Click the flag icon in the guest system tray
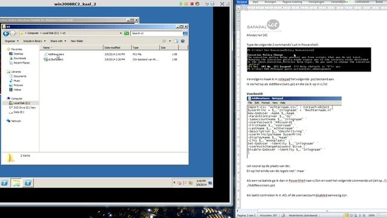The height and width of the screenshot is (218, 387). coord(185,183)
